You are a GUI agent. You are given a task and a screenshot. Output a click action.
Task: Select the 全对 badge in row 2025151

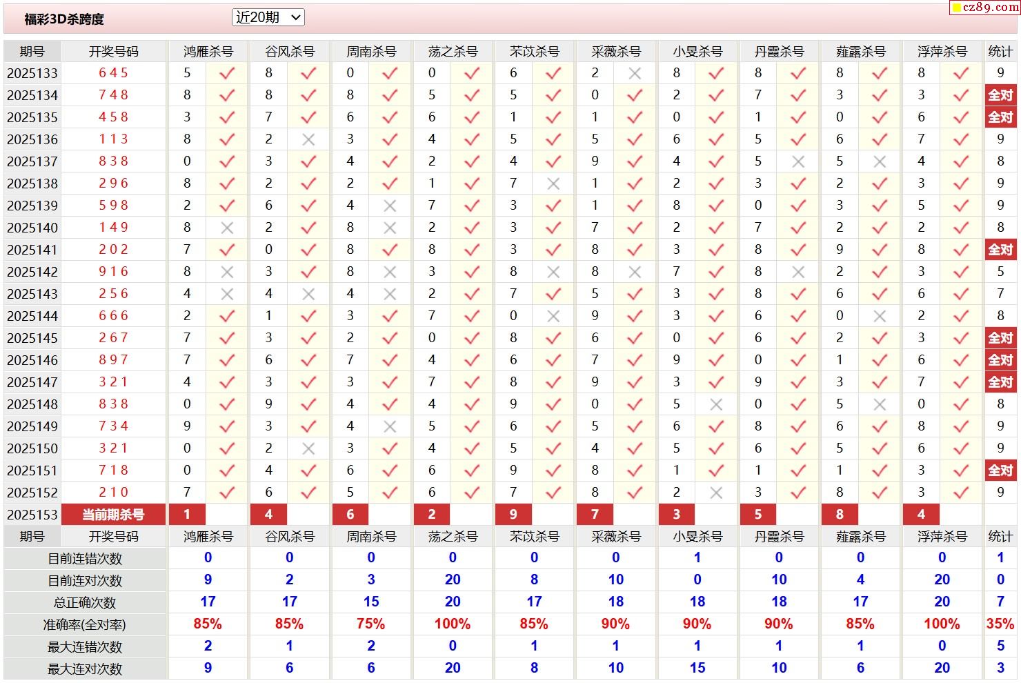(1000, 471)
